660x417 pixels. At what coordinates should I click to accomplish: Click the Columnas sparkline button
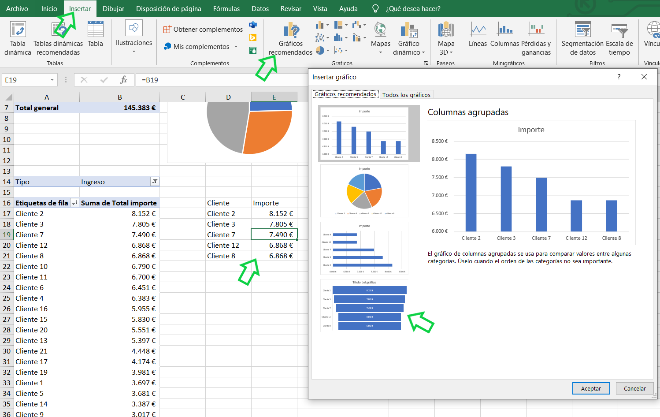point(504,34)
